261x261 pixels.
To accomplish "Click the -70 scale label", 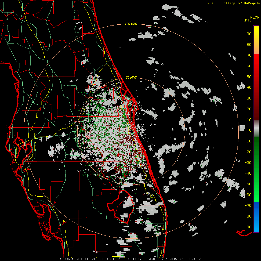I will [248, 206].
